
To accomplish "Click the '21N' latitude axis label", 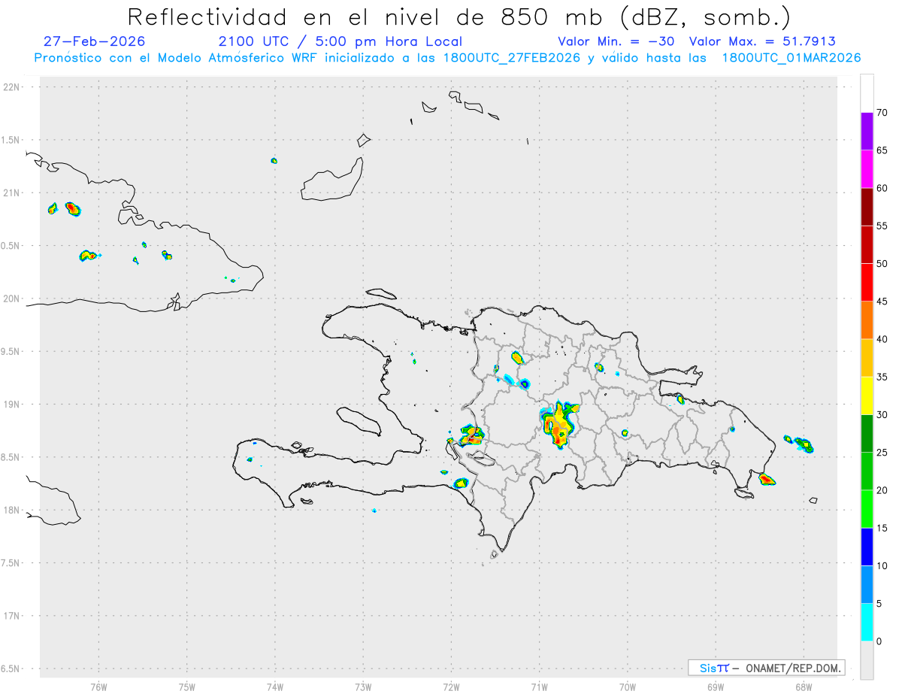I will point(13,192).
